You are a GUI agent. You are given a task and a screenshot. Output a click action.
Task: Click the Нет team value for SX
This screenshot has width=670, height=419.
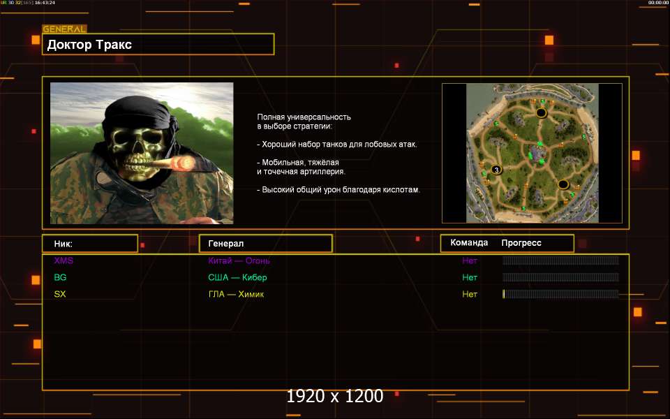(x=470, y=294)
